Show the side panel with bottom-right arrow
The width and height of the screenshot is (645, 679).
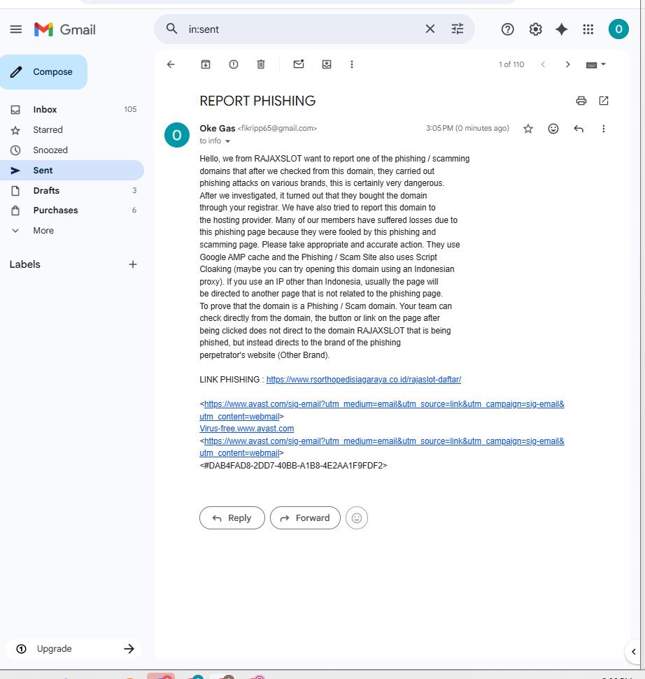point(634,651)
